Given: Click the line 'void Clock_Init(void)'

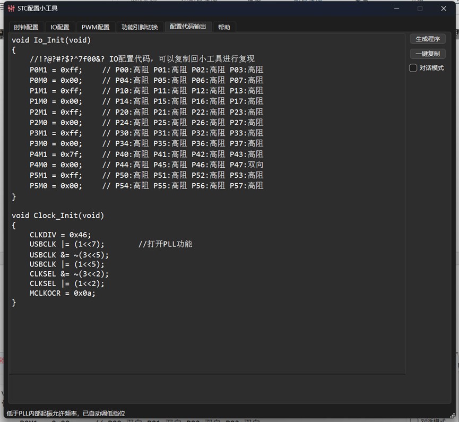Looking at the screenshot, I should (x=58, y=216).
